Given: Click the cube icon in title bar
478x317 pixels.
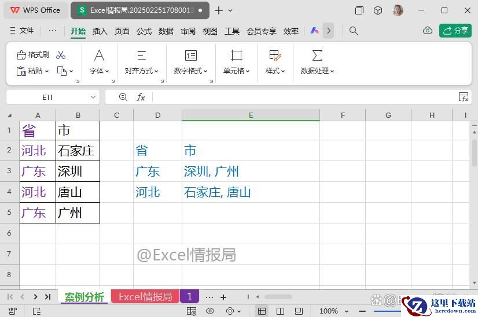Looking at the screenshot, I should coord(378,10).
